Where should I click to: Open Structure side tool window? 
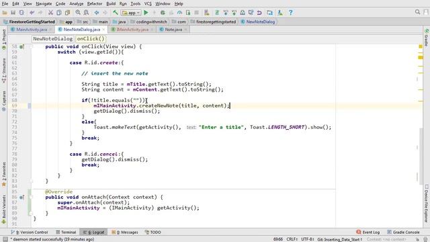tap(4, 70)
